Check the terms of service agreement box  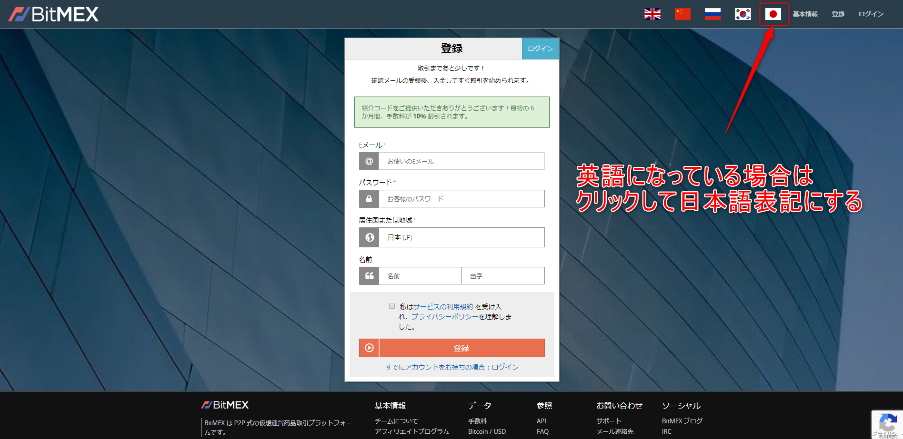click(392, 306)
